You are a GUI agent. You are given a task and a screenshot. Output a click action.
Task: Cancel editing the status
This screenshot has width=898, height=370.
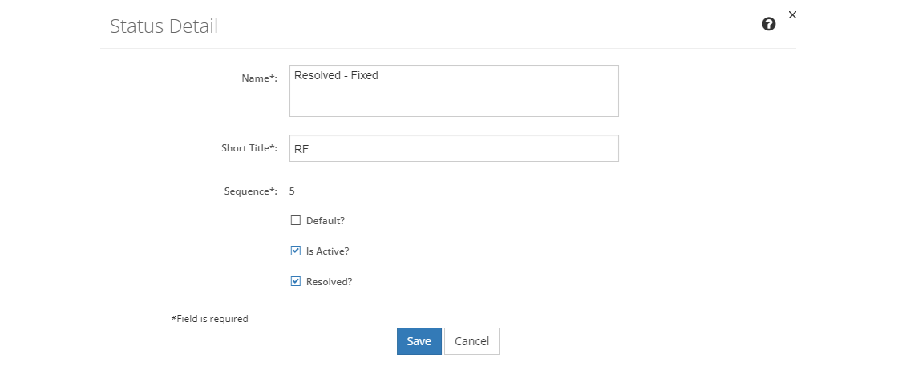point(471,341)
